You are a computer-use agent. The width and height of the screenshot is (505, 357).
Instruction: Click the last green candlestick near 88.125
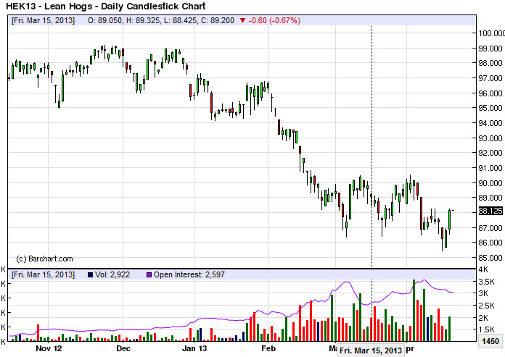click(x=449, y=220)
